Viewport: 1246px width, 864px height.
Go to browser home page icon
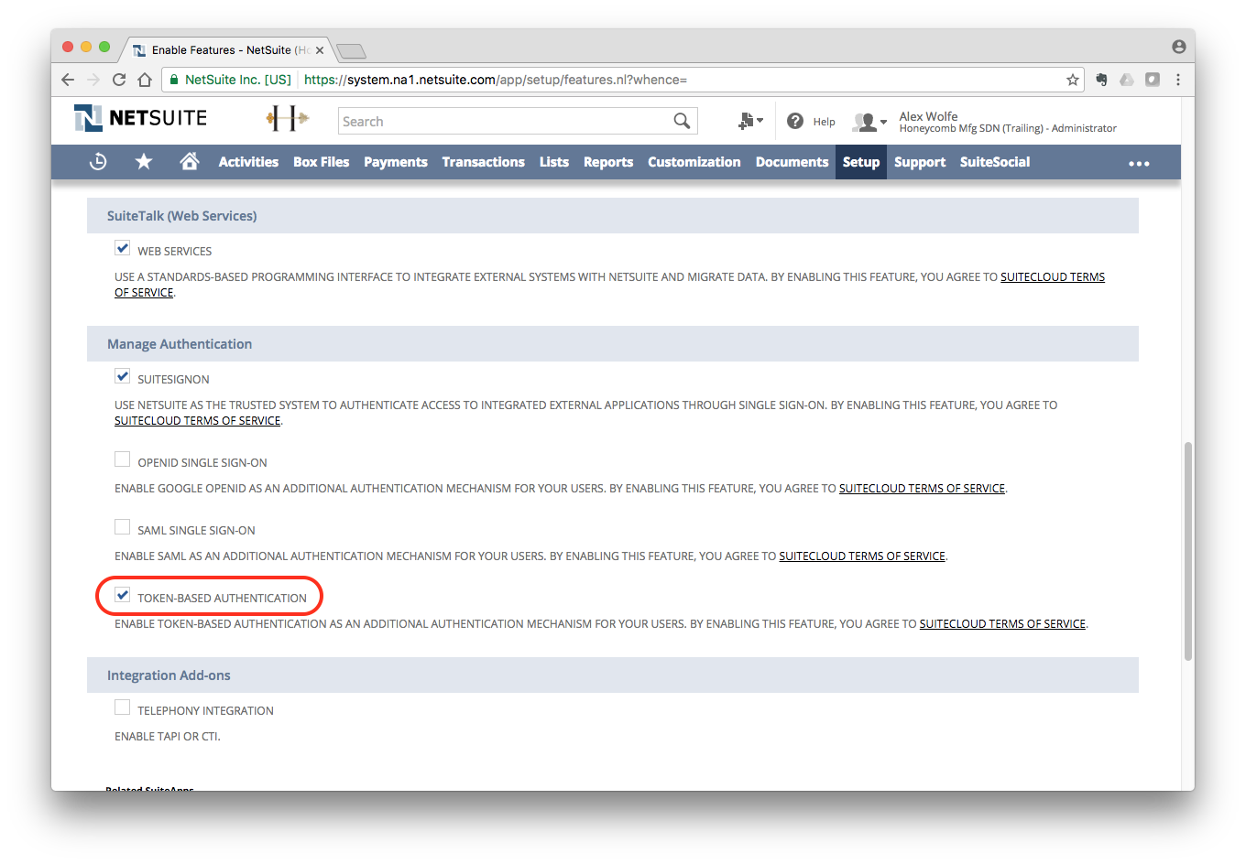145,80
